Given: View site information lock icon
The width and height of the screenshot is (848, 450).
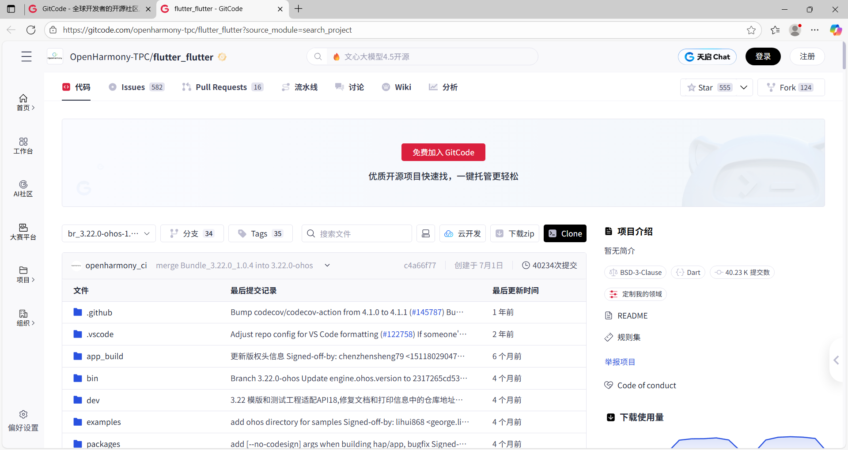Looking at the screenshot, I should click(x=53, y=30).
